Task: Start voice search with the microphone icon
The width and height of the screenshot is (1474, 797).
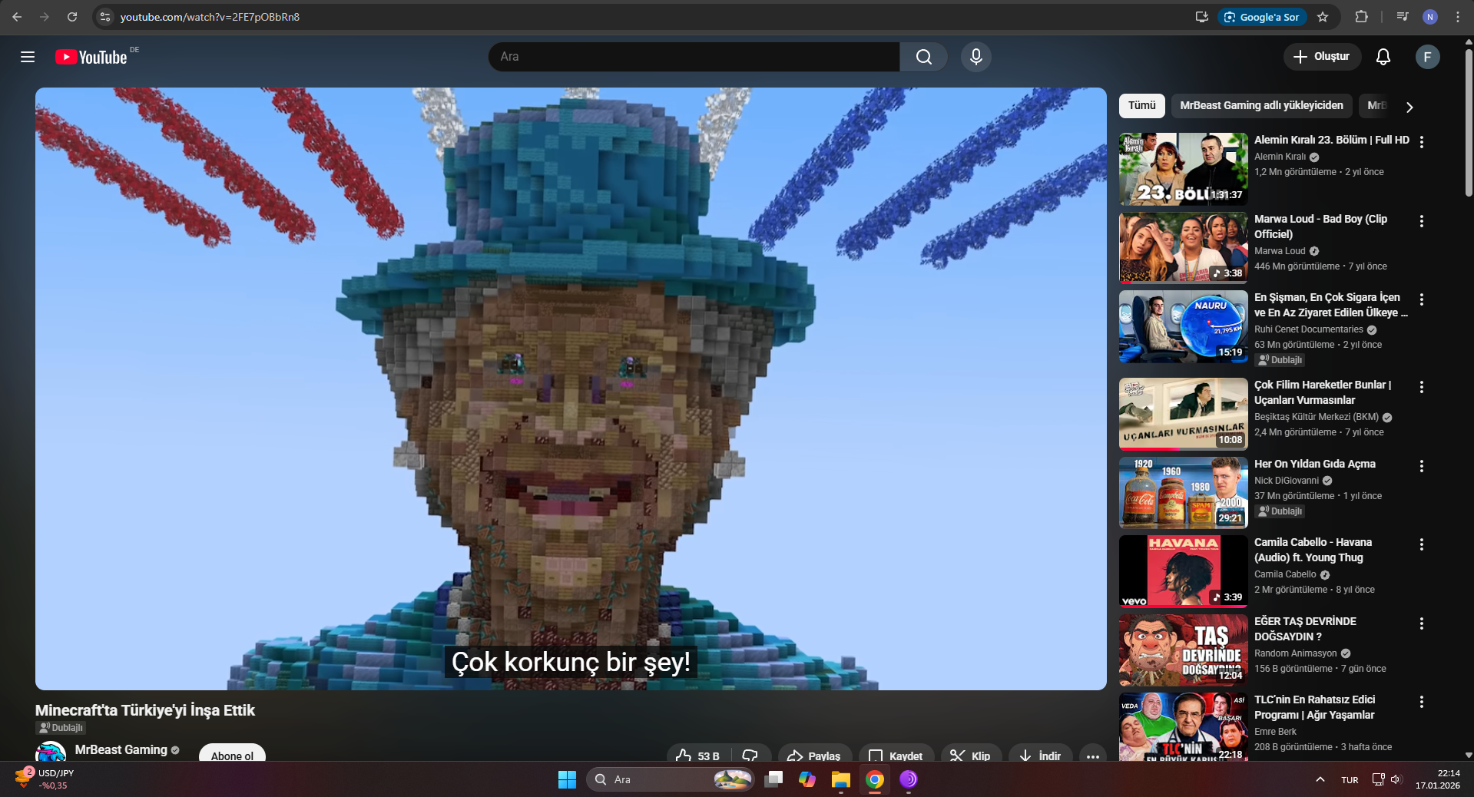Action: [975, 57]
